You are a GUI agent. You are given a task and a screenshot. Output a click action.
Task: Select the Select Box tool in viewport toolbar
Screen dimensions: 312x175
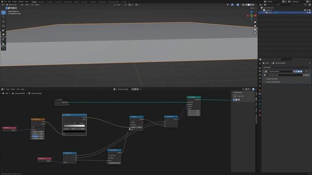(x=3, y=13)
